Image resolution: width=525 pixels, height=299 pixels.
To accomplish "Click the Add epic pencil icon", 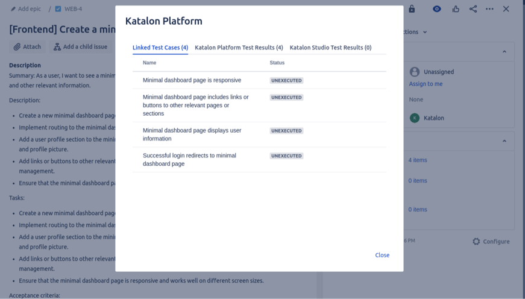I will coord(13,9).
